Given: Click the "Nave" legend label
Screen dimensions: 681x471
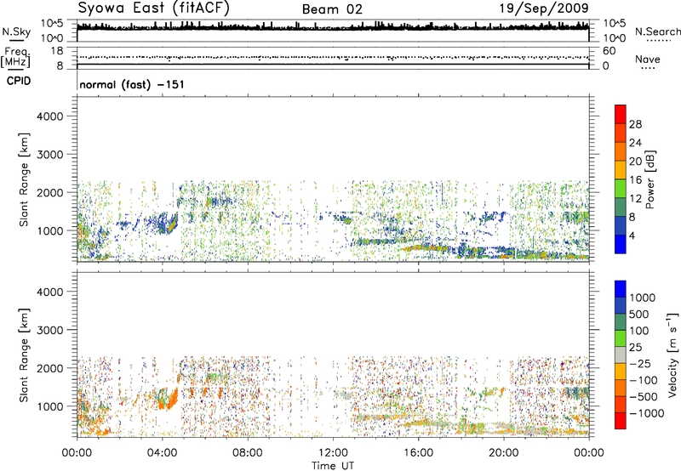Looking at the screenshot, I should [x=648, y=60].
